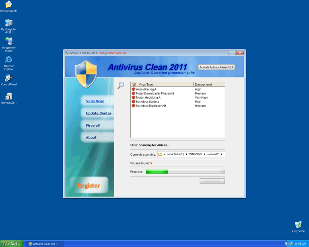Click the AntivirusClean desktop shortcut
This screenshot has height=247, width=309.
click(8, 97)
